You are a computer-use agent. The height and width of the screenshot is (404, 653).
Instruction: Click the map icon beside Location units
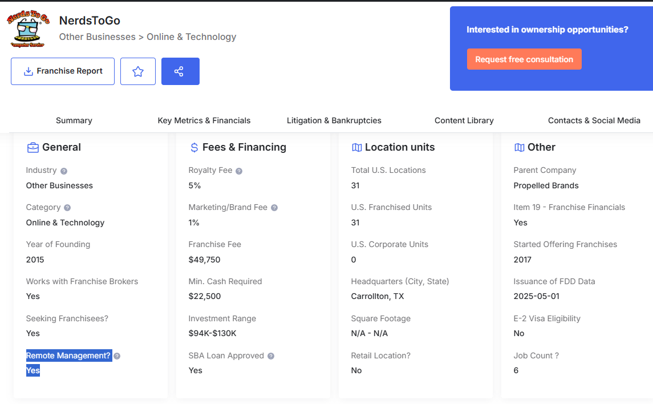pyautogui.click(x=357, y=147)
